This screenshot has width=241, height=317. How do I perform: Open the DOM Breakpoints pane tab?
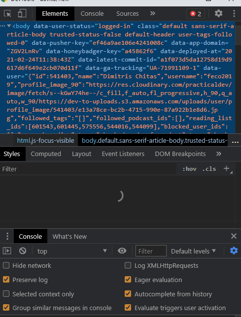(x=180, y=154)
